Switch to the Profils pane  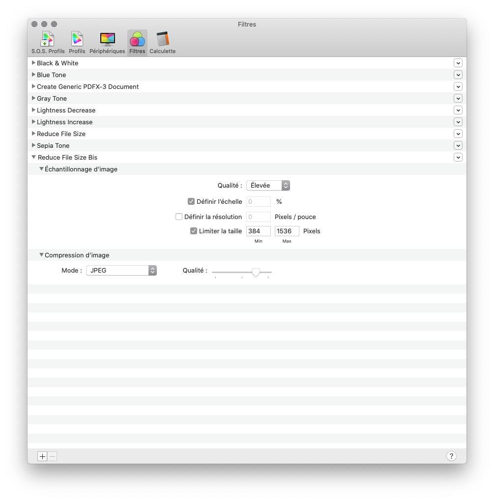click(x=77, y=43)
